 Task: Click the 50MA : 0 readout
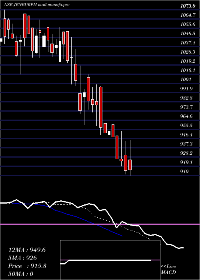21,274
